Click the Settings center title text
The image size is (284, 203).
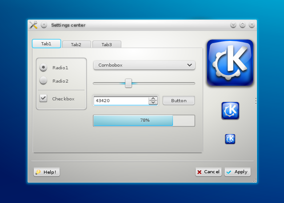pos(68,25)
